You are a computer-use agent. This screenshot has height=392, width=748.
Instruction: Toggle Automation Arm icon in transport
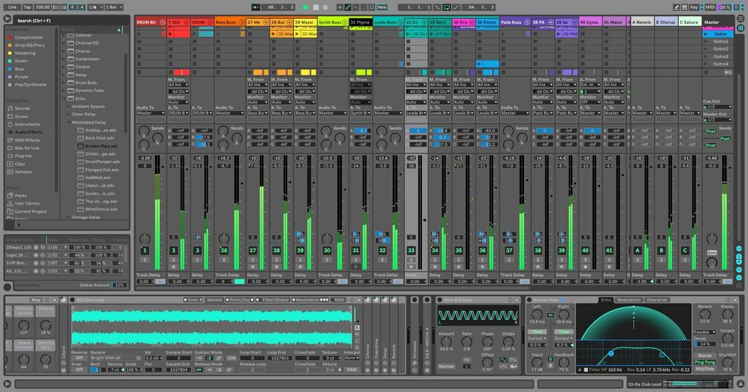tap(348, 7)
